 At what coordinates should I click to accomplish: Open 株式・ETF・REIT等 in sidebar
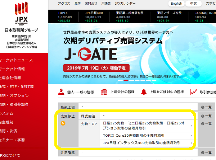[17, 87]
